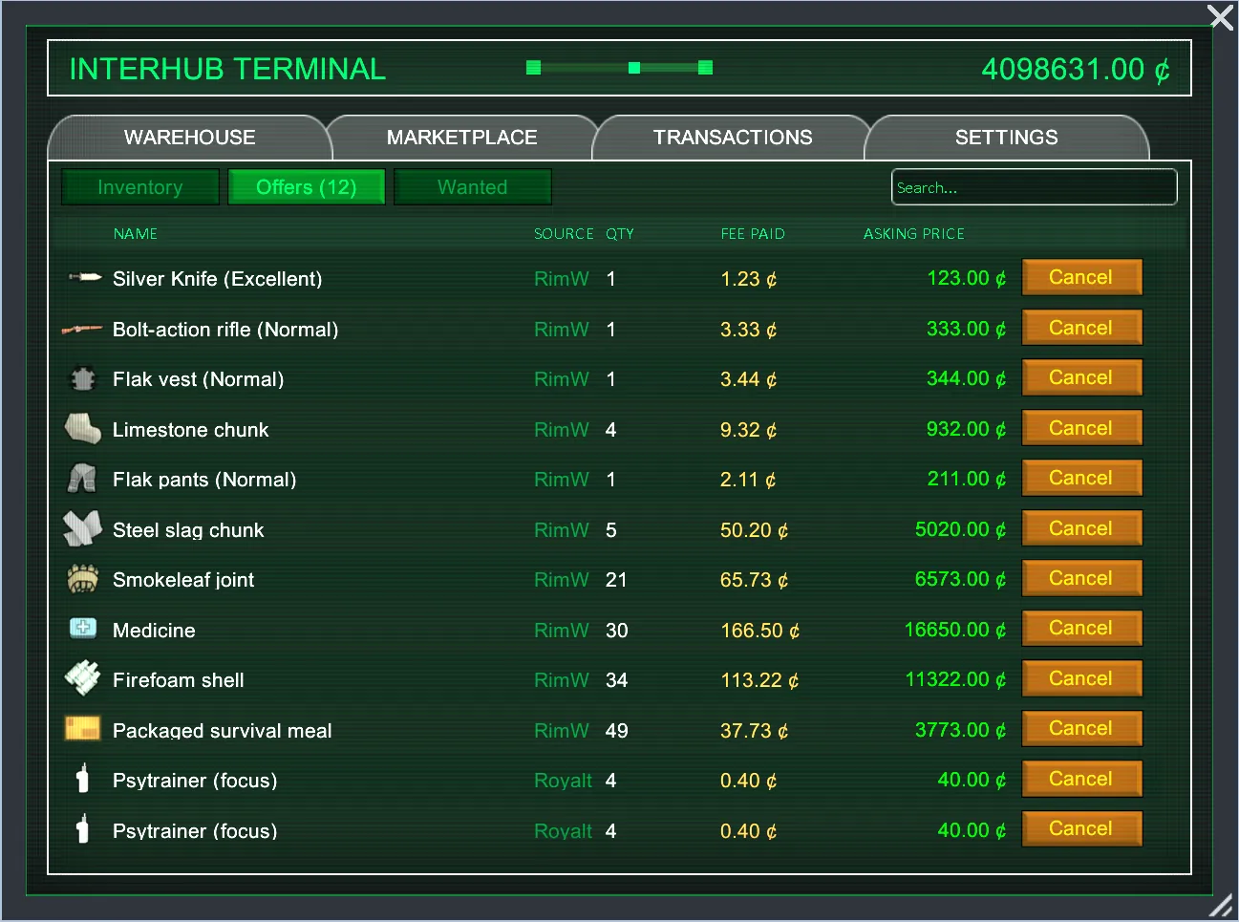Select the Steel slag chunk icon

click(82, 528)
